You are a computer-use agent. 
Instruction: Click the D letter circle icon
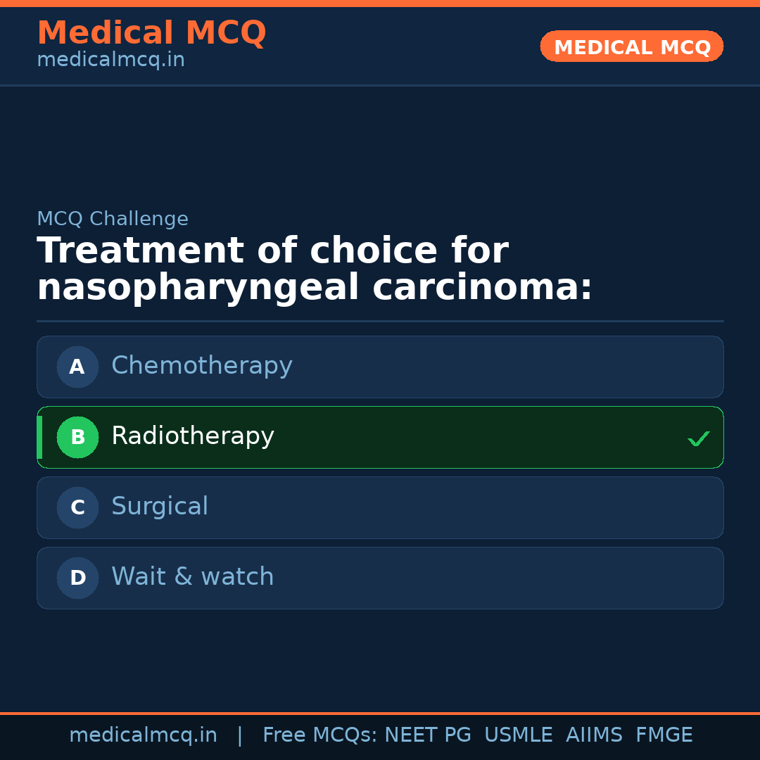[x=77, y=578]
